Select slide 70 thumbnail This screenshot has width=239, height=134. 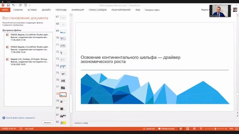(x=63, y=39)
